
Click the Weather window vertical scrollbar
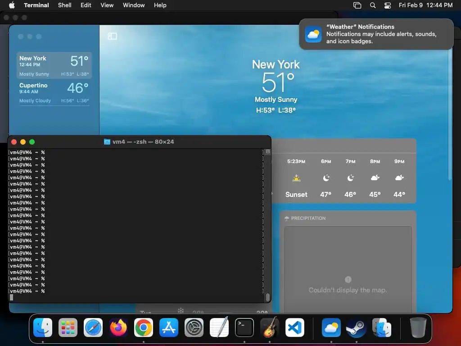[x=450, y=115]
